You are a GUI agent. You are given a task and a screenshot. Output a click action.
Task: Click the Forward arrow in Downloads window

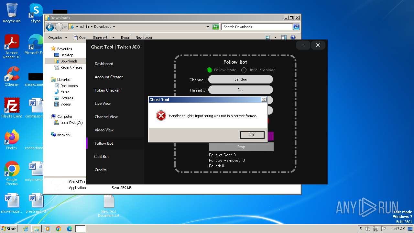(x=59, y=27)
